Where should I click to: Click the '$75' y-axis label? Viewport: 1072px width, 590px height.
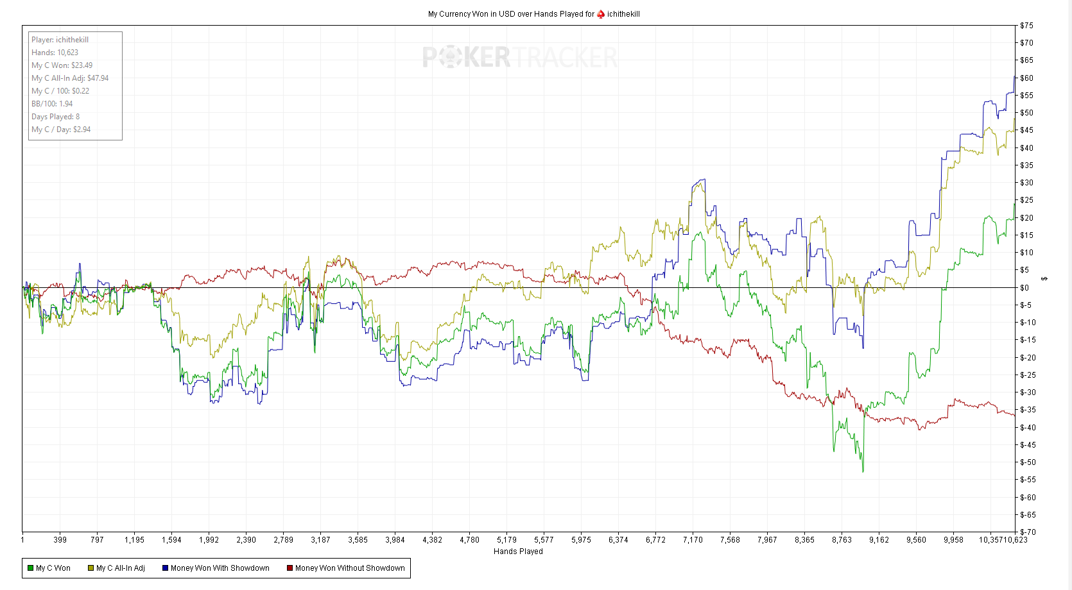click(x=1026, y=26)
